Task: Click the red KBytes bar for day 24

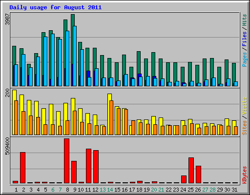Action: click(184, 179)
